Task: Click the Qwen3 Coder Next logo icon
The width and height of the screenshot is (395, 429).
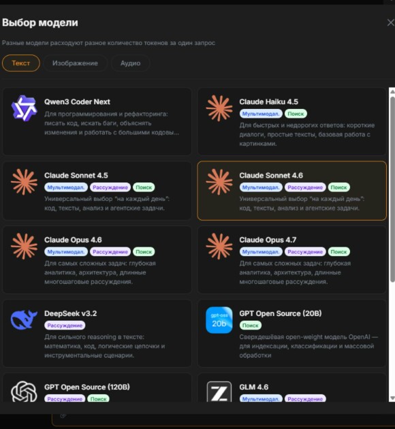Action: (24, 108)
